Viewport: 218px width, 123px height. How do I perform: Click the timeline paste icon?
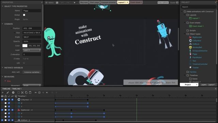(x=30, y=93)
